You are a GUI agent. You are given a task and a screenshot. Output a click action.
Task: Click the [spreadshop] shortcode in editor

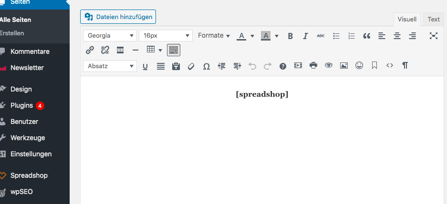click(x=262, y=94)
